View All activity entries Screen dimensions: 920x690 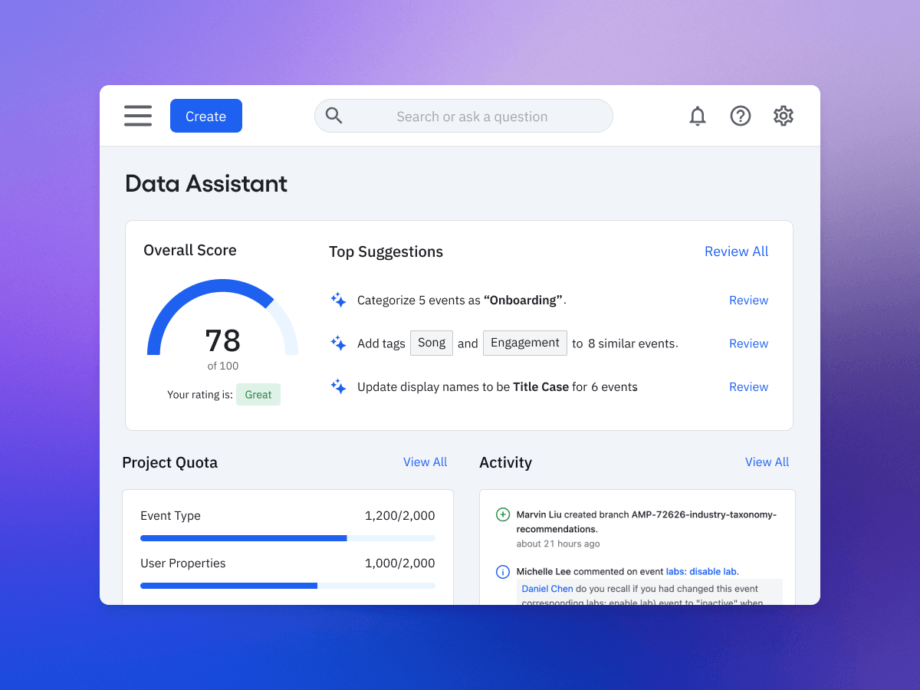(x=767, y=462)
